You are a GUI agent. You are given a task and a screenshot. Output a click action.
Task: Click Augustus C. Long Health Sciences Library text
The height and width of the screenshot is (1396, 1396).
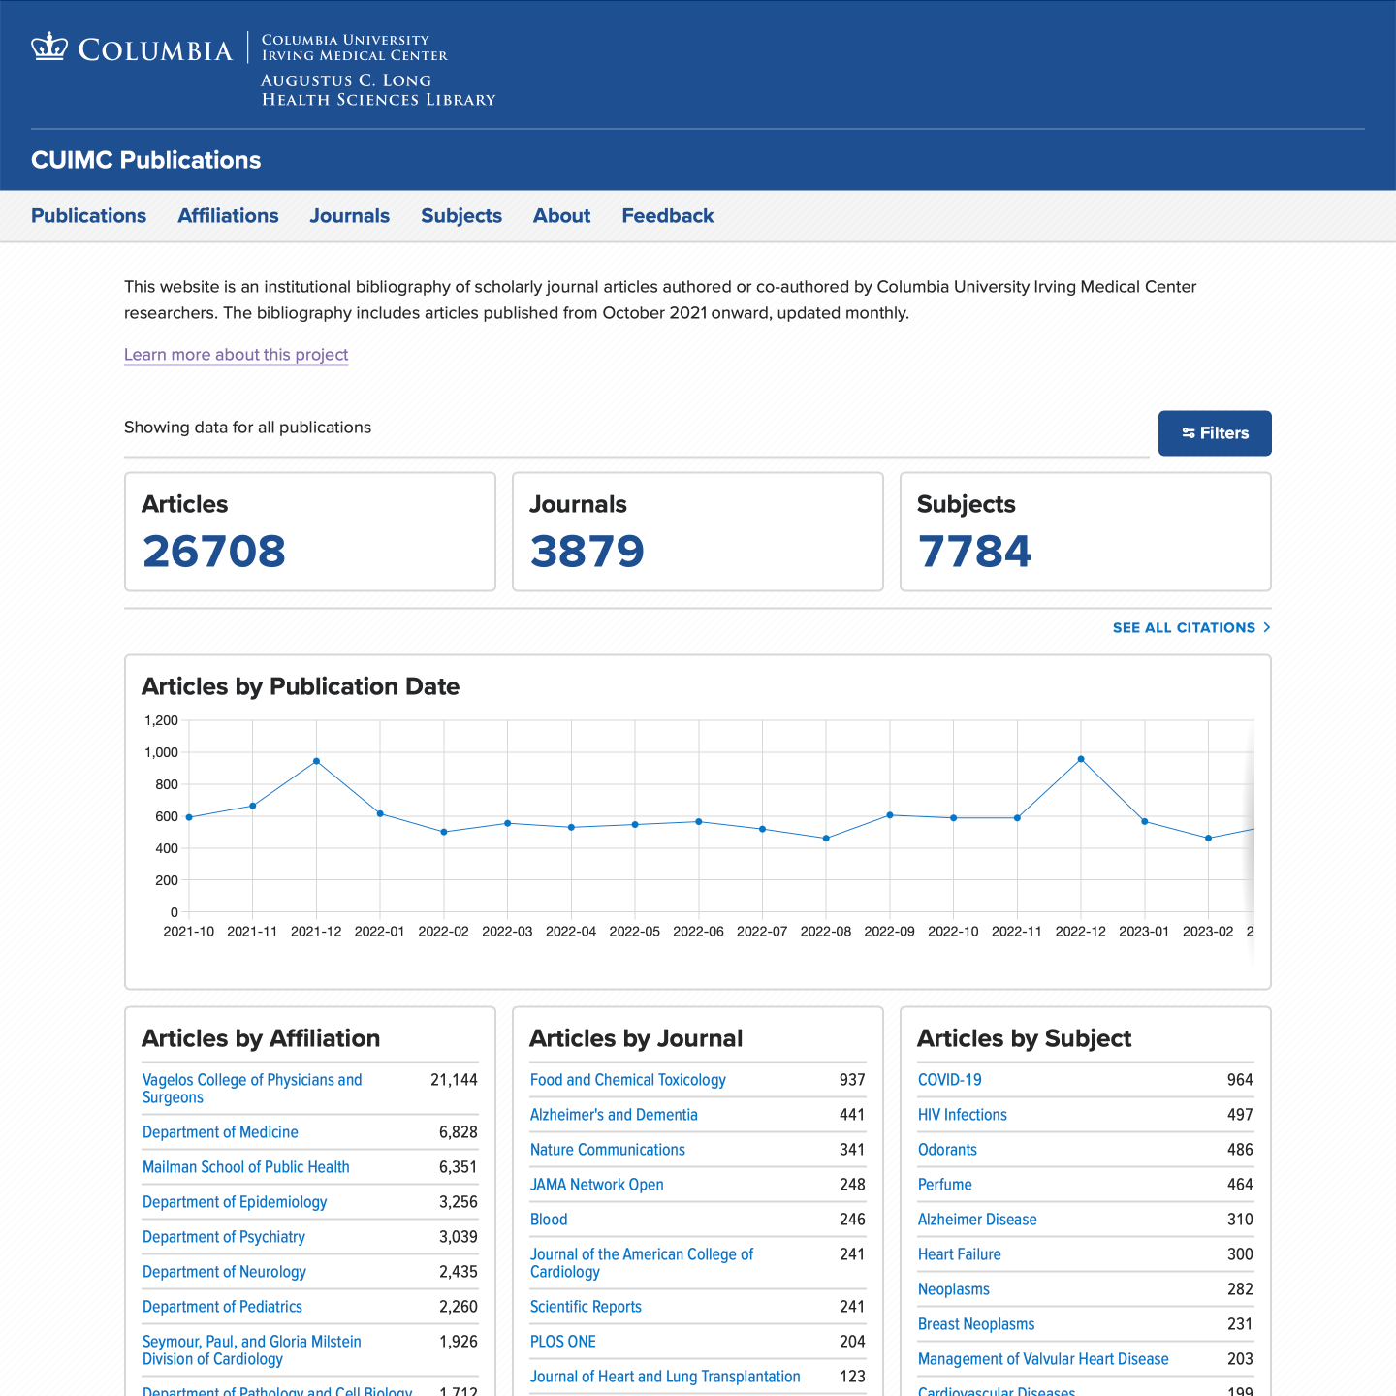click(x=378, y=90)
